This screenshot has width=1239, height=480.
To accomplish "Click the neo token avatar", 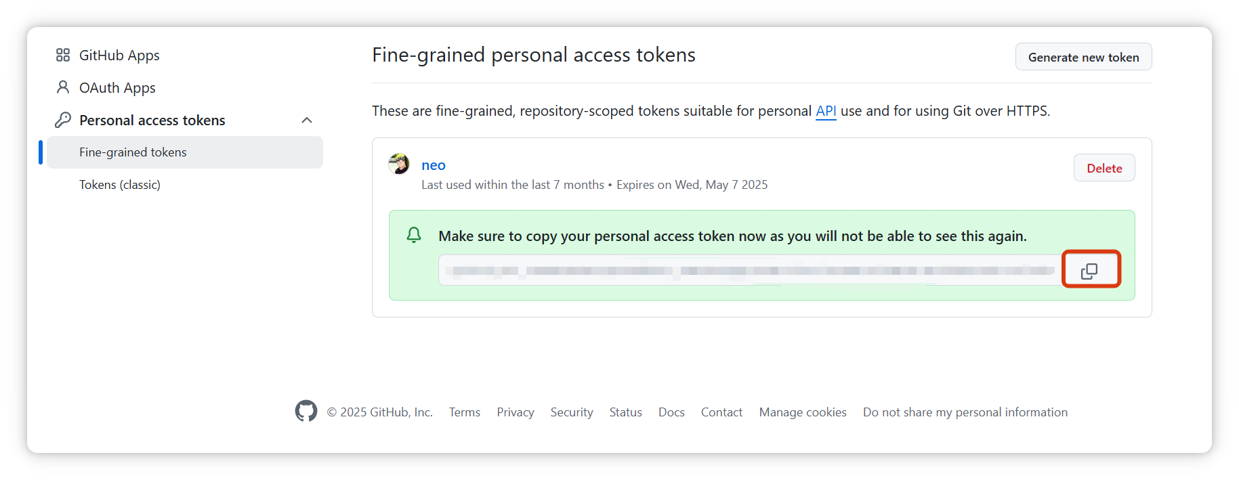I will click(x=399, y=164).
